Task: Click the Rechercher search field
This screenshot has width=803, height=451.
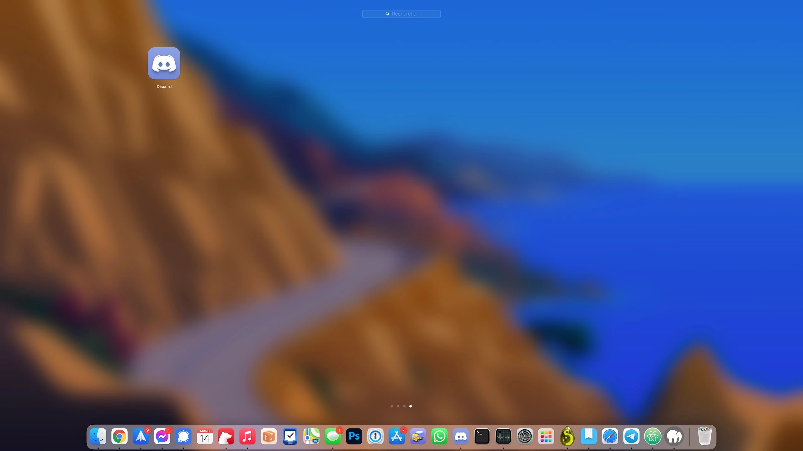Action: (401, 14)
